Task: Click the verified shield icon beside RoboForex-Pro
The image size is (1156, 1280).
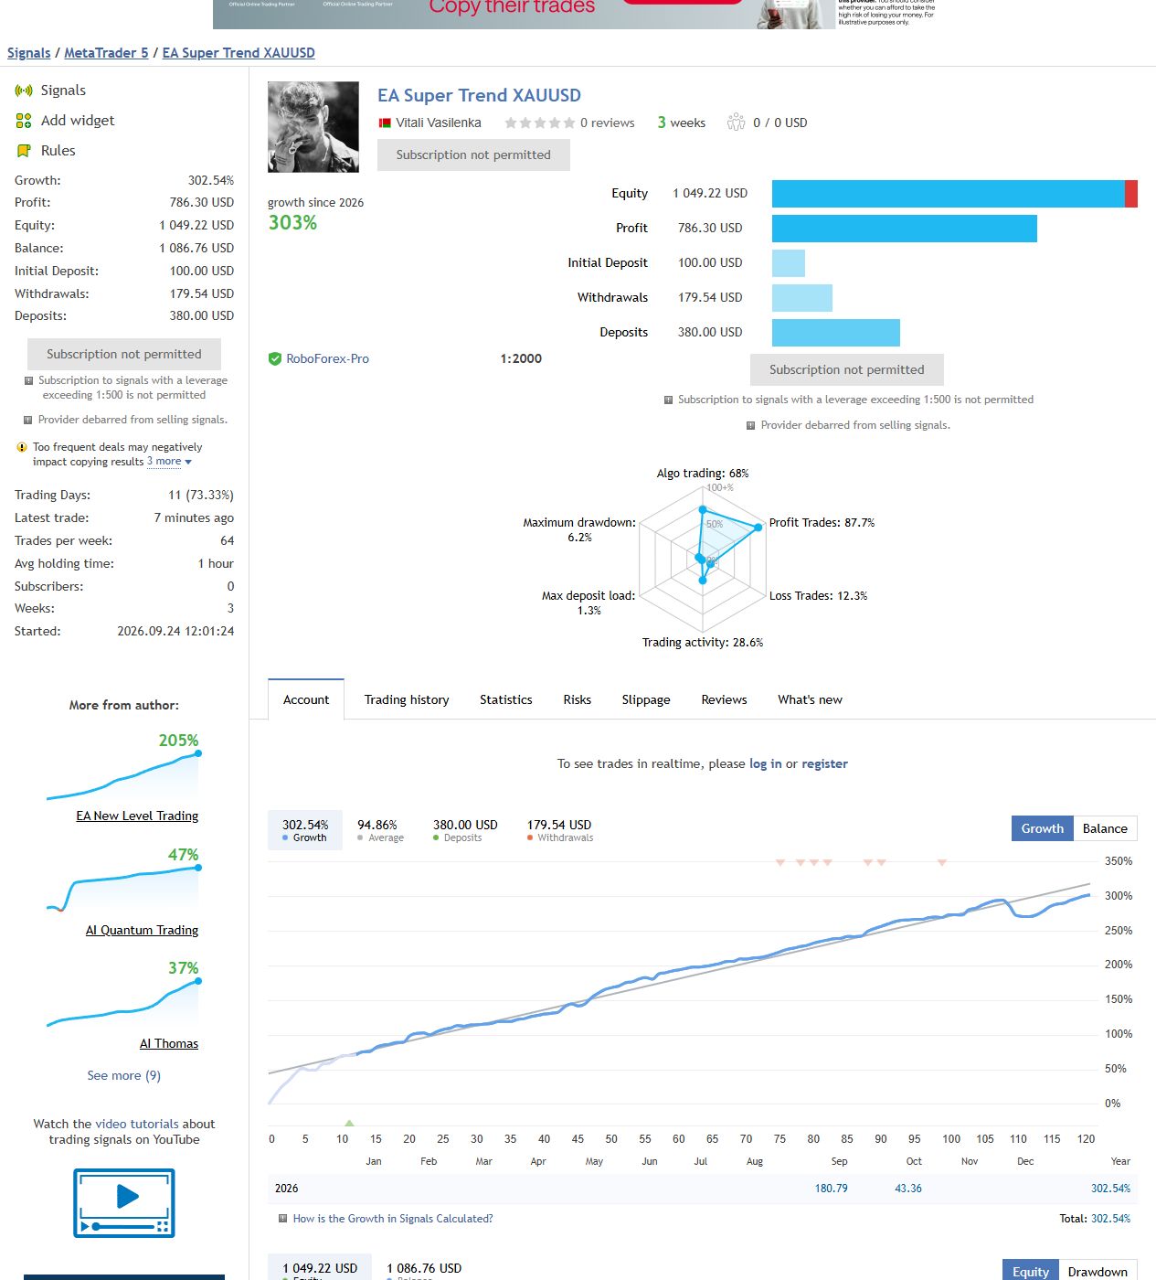Action: click(x=274, y=359)
